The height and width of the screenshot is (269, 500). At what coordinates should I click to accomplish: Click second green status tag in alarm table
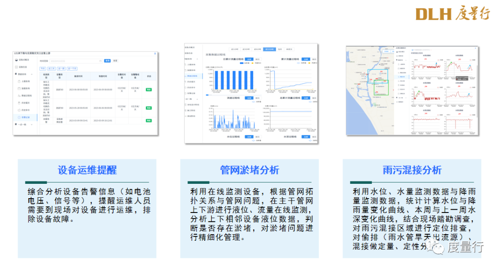coord(149,108)
